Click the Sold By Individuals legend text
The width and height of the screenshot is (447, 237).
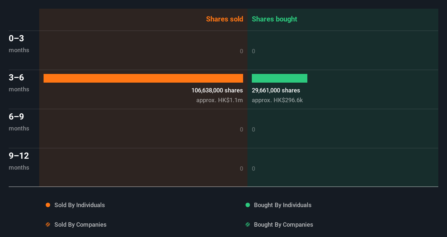click(x=79, y=205)
